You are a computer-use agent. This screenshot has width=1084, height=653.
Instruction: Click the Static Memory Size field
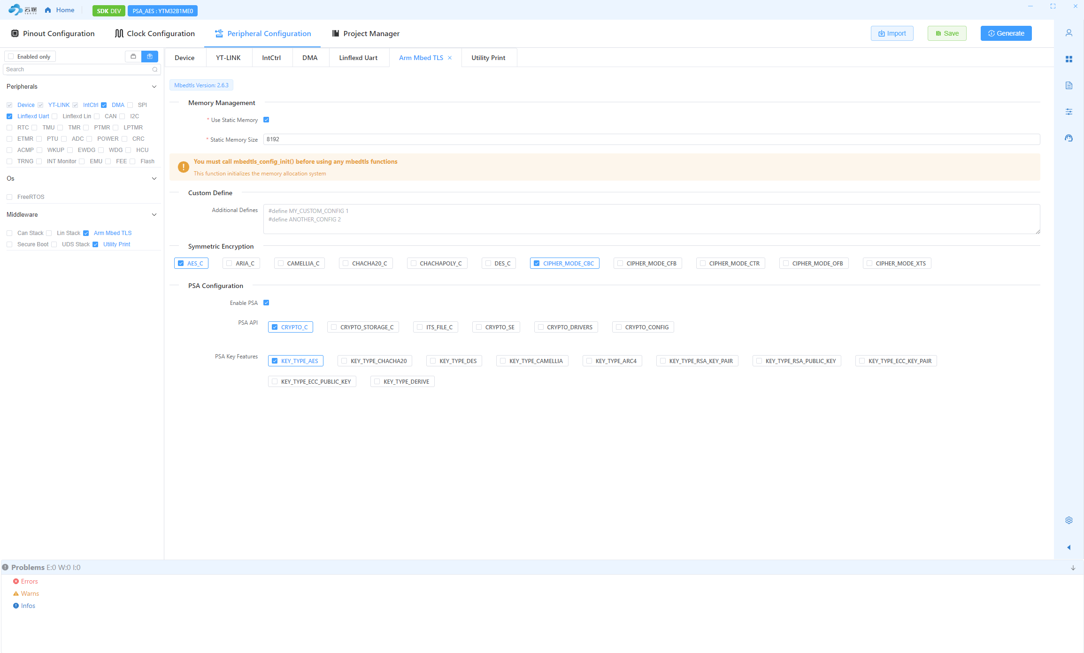[x=652, y=139]
